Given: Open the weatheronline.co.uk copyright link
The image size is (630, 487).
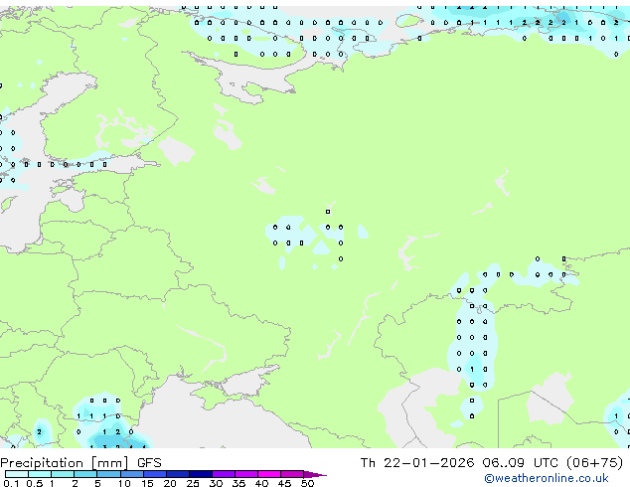Looking at the screenshot, I should tap(546, 478).
